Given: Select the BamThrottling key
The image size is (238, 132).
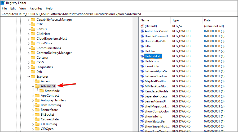Looking at the screenshot, I should [51, 105].
